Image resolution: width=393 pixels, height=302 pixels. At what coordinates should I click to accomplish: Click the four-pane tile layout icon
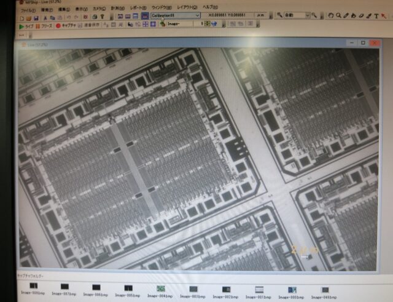tap(146, 24)
